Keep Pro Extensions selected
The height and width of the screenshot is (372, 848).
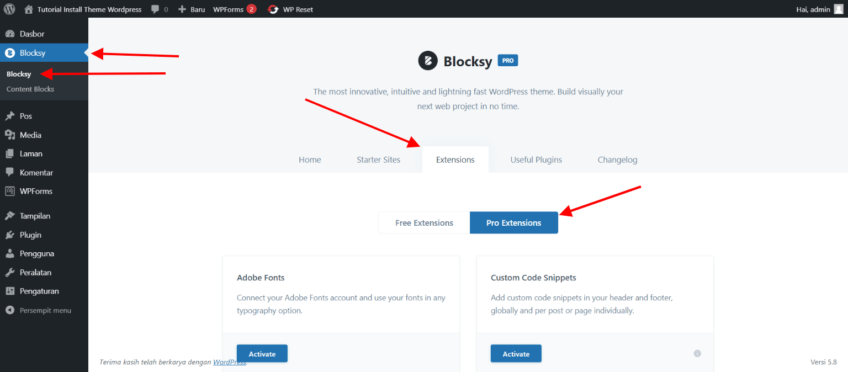[x=513, y=222]
